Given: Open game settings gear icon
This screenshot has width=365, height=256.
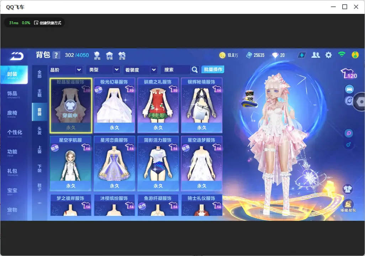Looking at the screenshot, I should (x=328, y=55).
